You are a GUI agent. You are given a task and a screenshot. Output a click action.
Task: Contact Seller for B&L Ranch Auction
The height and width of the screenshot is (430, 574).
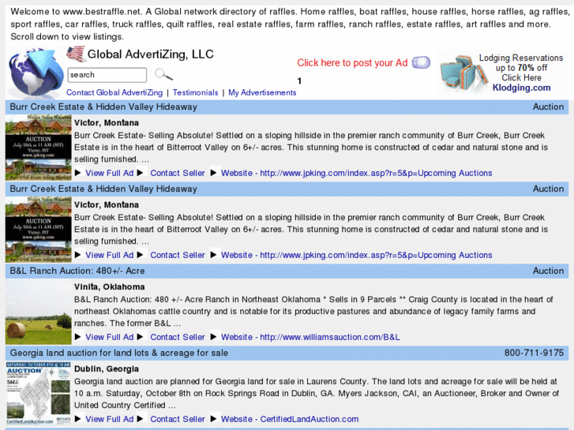178,337
